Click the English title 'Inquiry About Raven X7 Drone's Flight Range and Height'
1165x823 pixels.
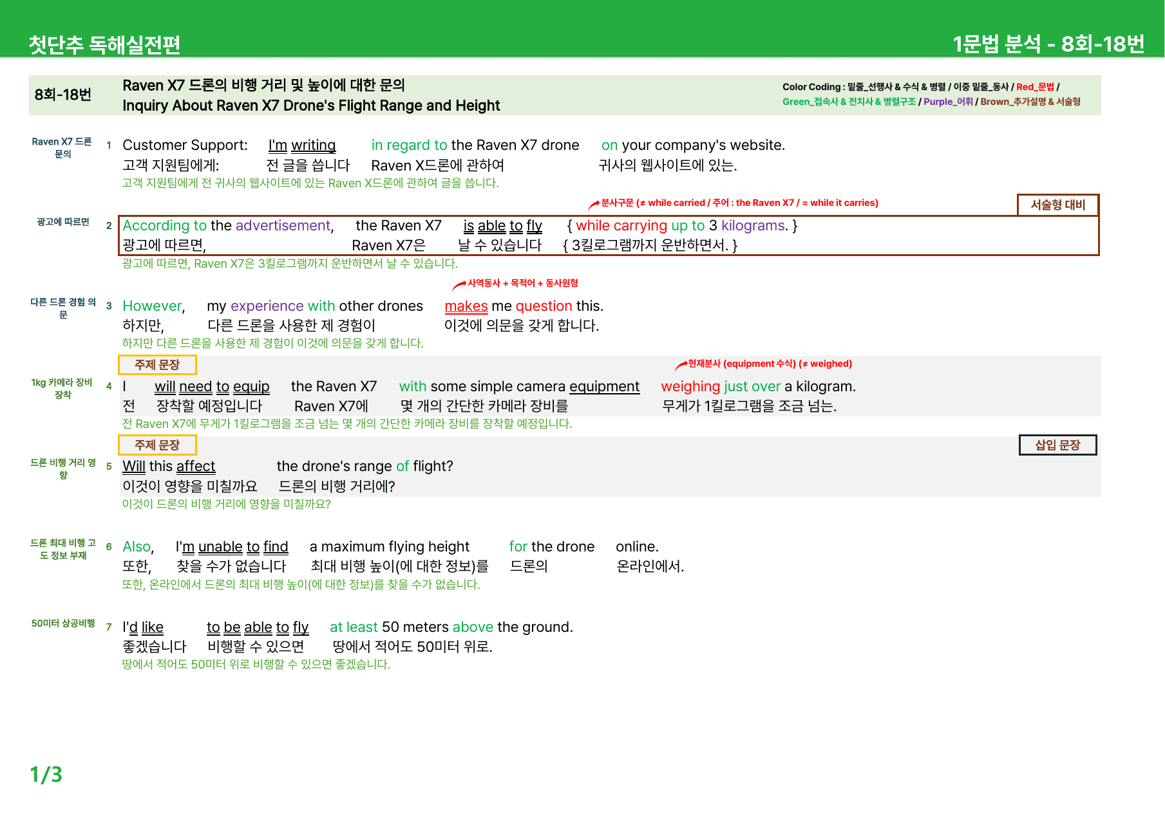click(x=311, y=106)
